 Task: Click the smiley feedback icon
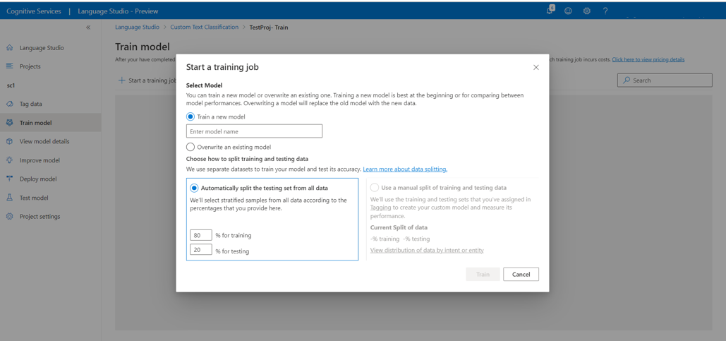point(568,11)
